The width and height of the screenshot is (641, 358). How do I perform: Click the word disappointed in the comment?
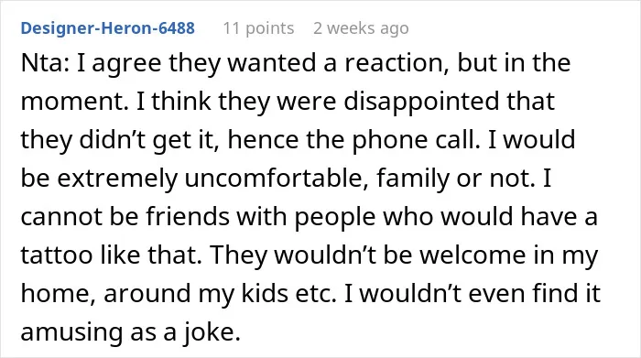(421, 102)
